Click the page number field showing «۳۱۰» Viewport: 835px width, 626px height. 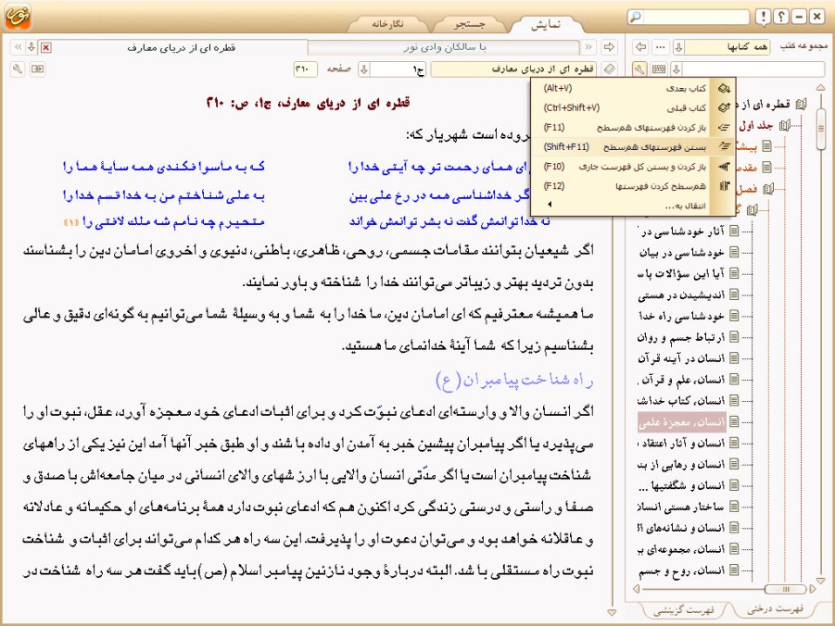click(305, 69)
